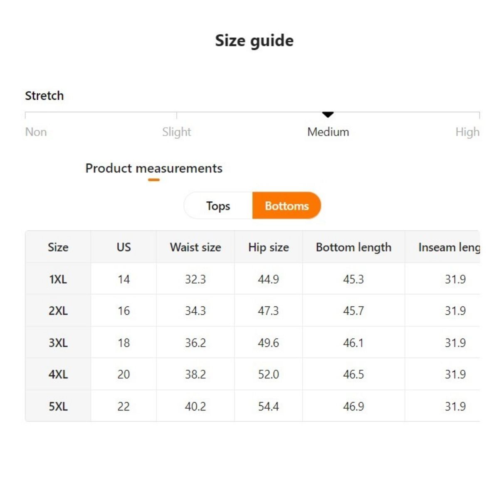Click the Size guide heading
Screen dimensions: 499x499
tap(254, 41)
